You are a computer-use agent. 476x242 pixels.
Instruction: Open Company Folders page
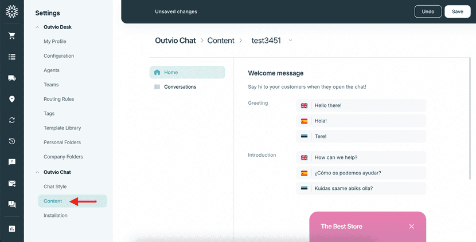click(x=63, y=157)
